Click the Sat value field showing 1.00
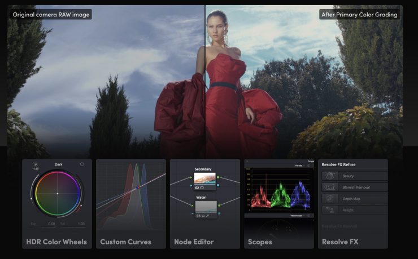 (x=80, y=224)
